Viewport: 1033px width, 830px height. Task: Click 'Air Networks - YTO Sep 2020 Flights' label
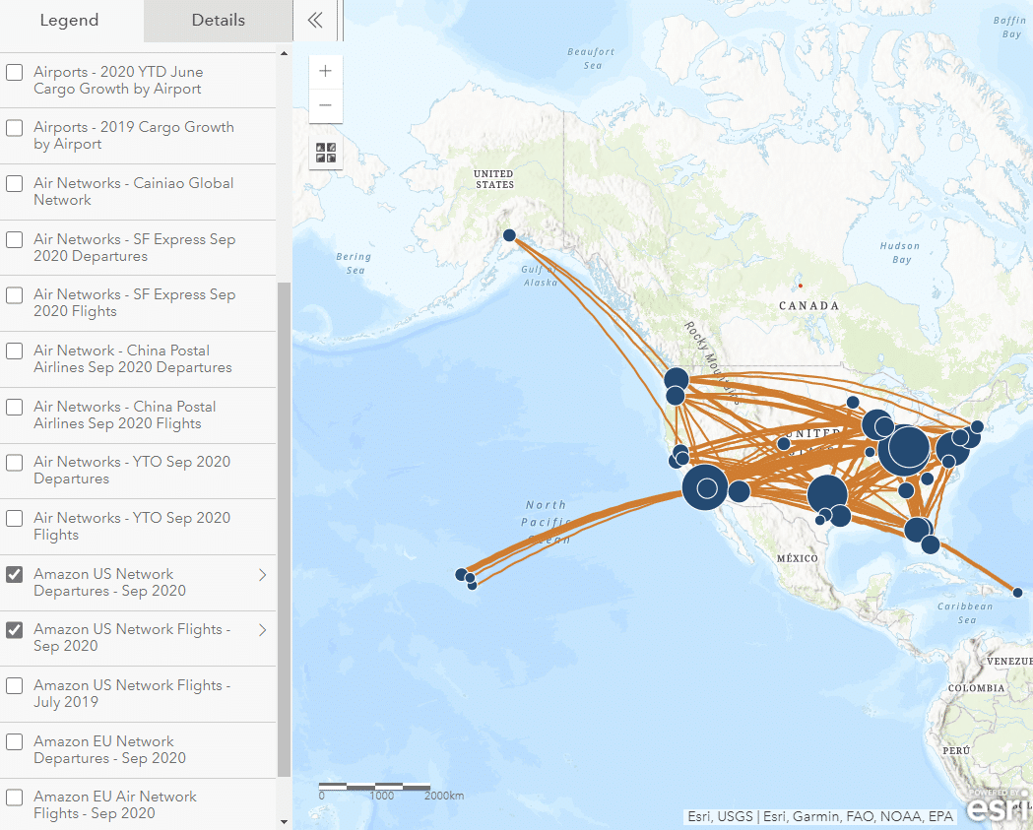[x=132, y=527]
